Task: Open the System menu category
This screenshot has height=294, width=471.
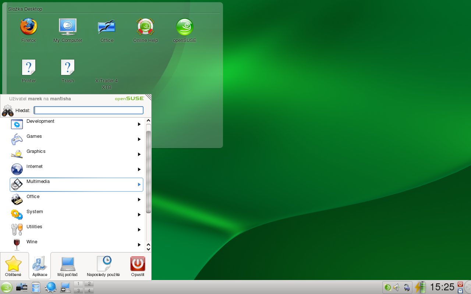Action: tap(77, 215)
